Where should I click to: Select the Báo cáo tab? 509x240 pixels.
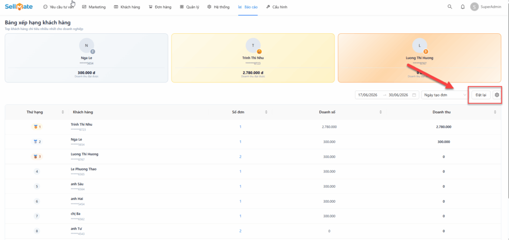point(248,7)
